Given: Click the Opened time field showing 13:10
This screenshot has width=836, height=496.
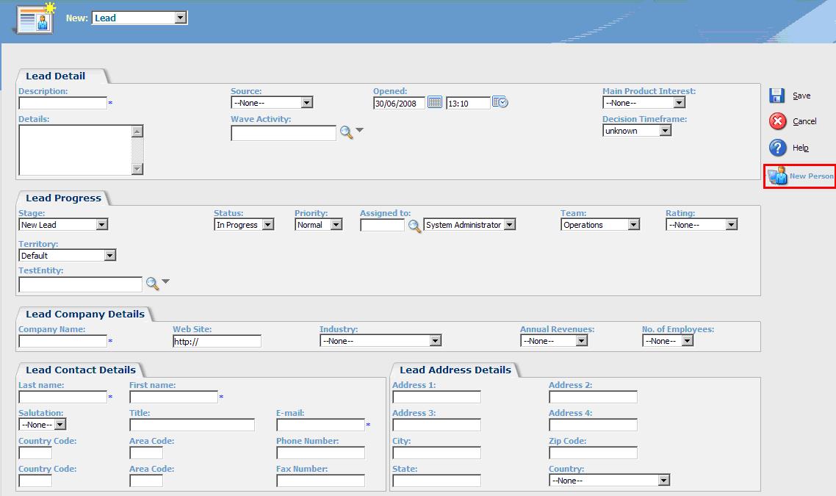Looking at the screenshot, I should (x=468, y=103).
